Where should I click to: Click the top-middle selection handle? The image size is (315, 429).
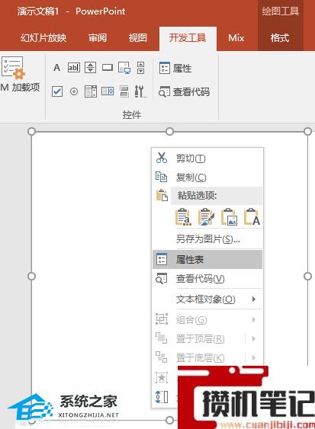(x=170, y=132)
